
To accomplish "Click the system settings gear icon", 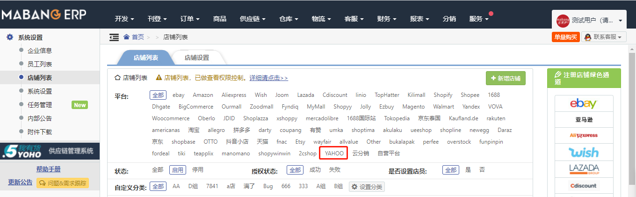I will click(x=9, y=37).
